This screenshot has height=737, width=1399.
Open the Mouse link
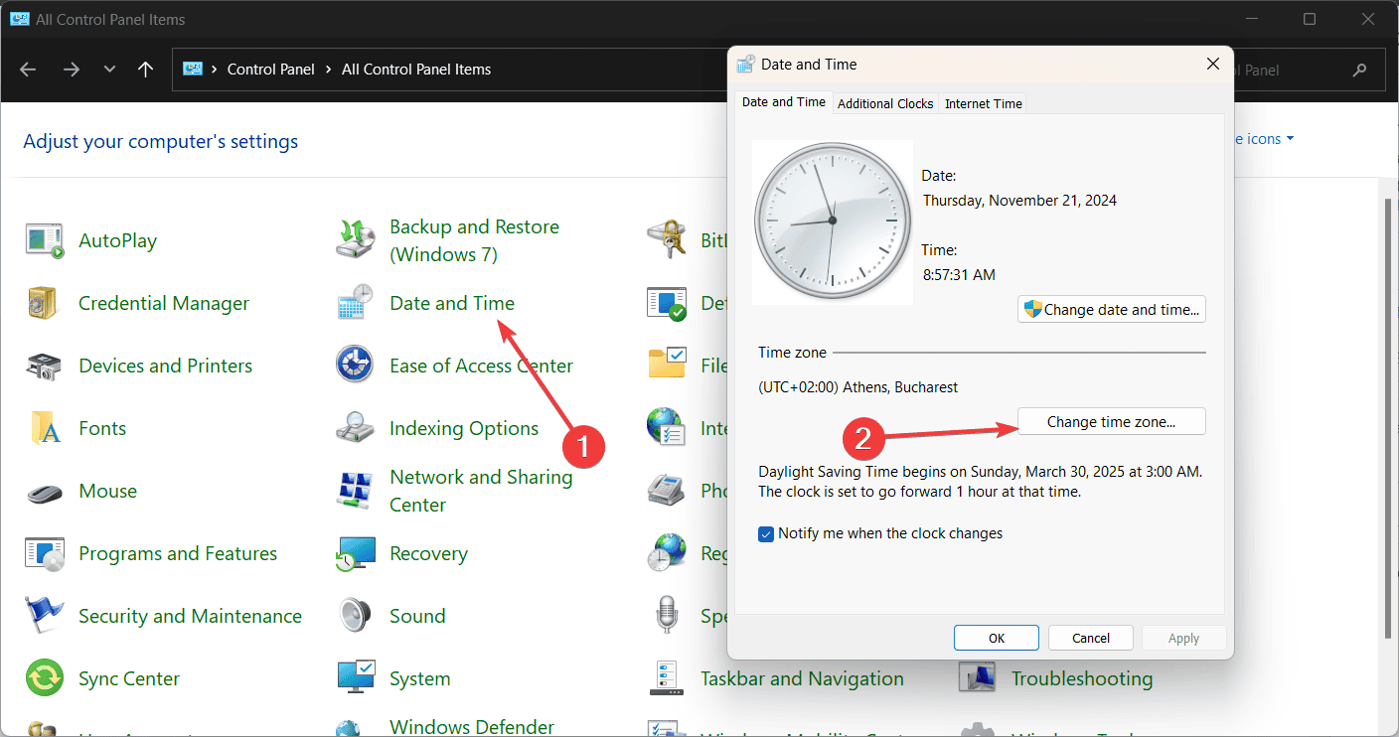[108, 491]
